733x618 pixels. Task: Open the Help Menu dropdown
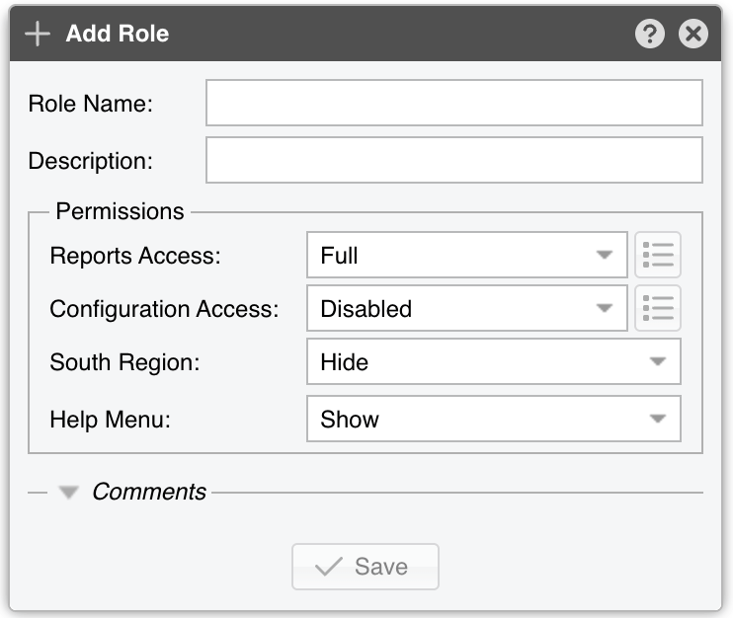[x=494, y=419]
